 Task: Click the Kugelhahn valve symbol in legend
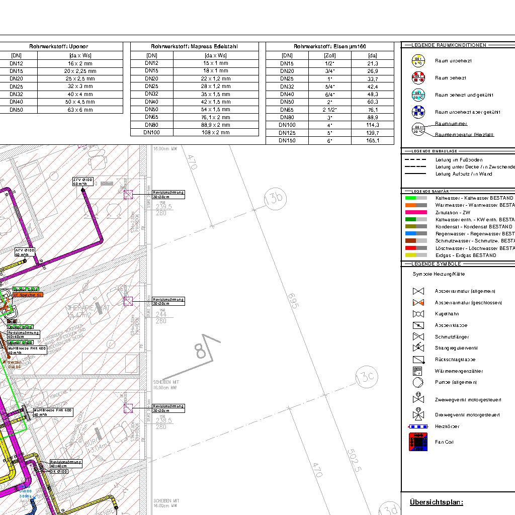[418, 314]
